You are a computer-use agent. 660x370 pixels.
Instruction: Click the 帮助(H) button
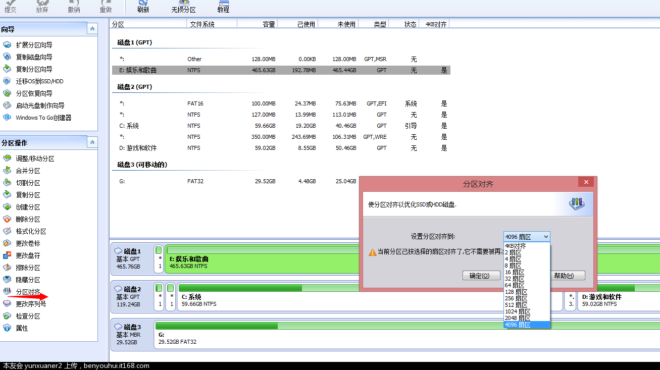click(x=566, y=276)
